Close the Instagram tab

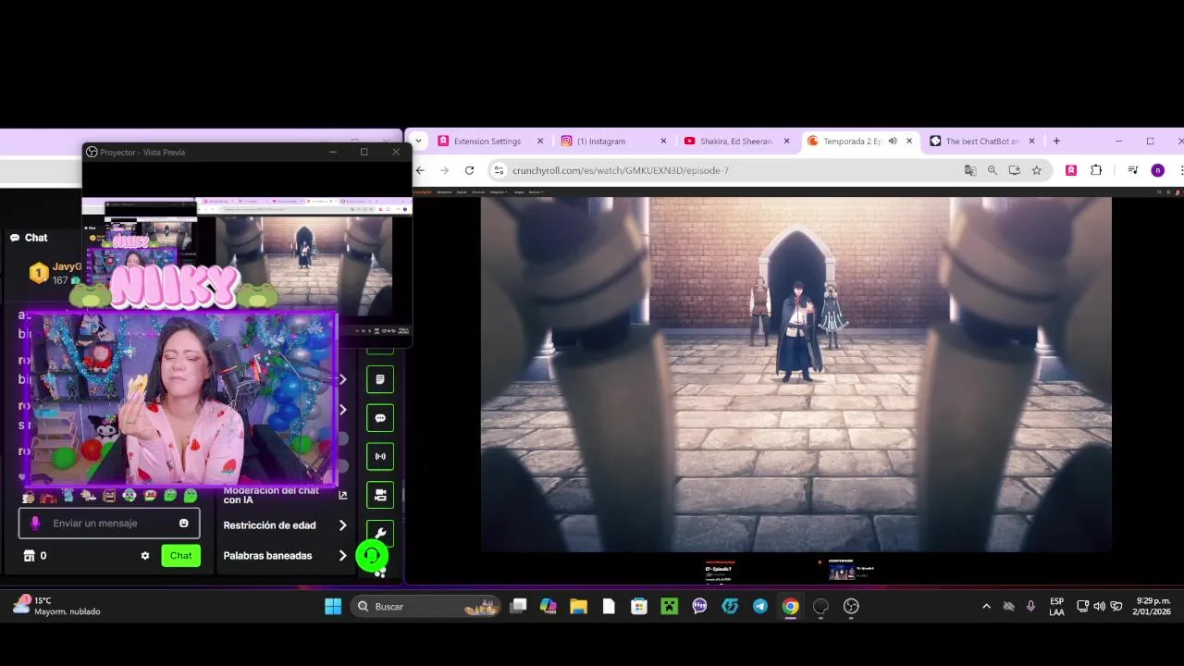point(663,142)
